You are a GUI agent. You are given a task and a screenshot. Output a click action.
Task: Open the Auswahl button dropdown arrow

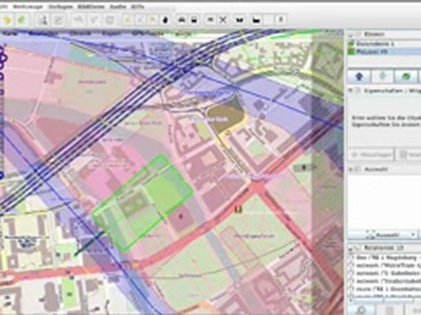(x=414, y=235)
